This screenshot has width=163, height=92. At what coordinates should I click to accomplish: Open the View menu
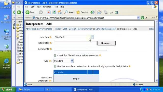[x=38, y=7]
